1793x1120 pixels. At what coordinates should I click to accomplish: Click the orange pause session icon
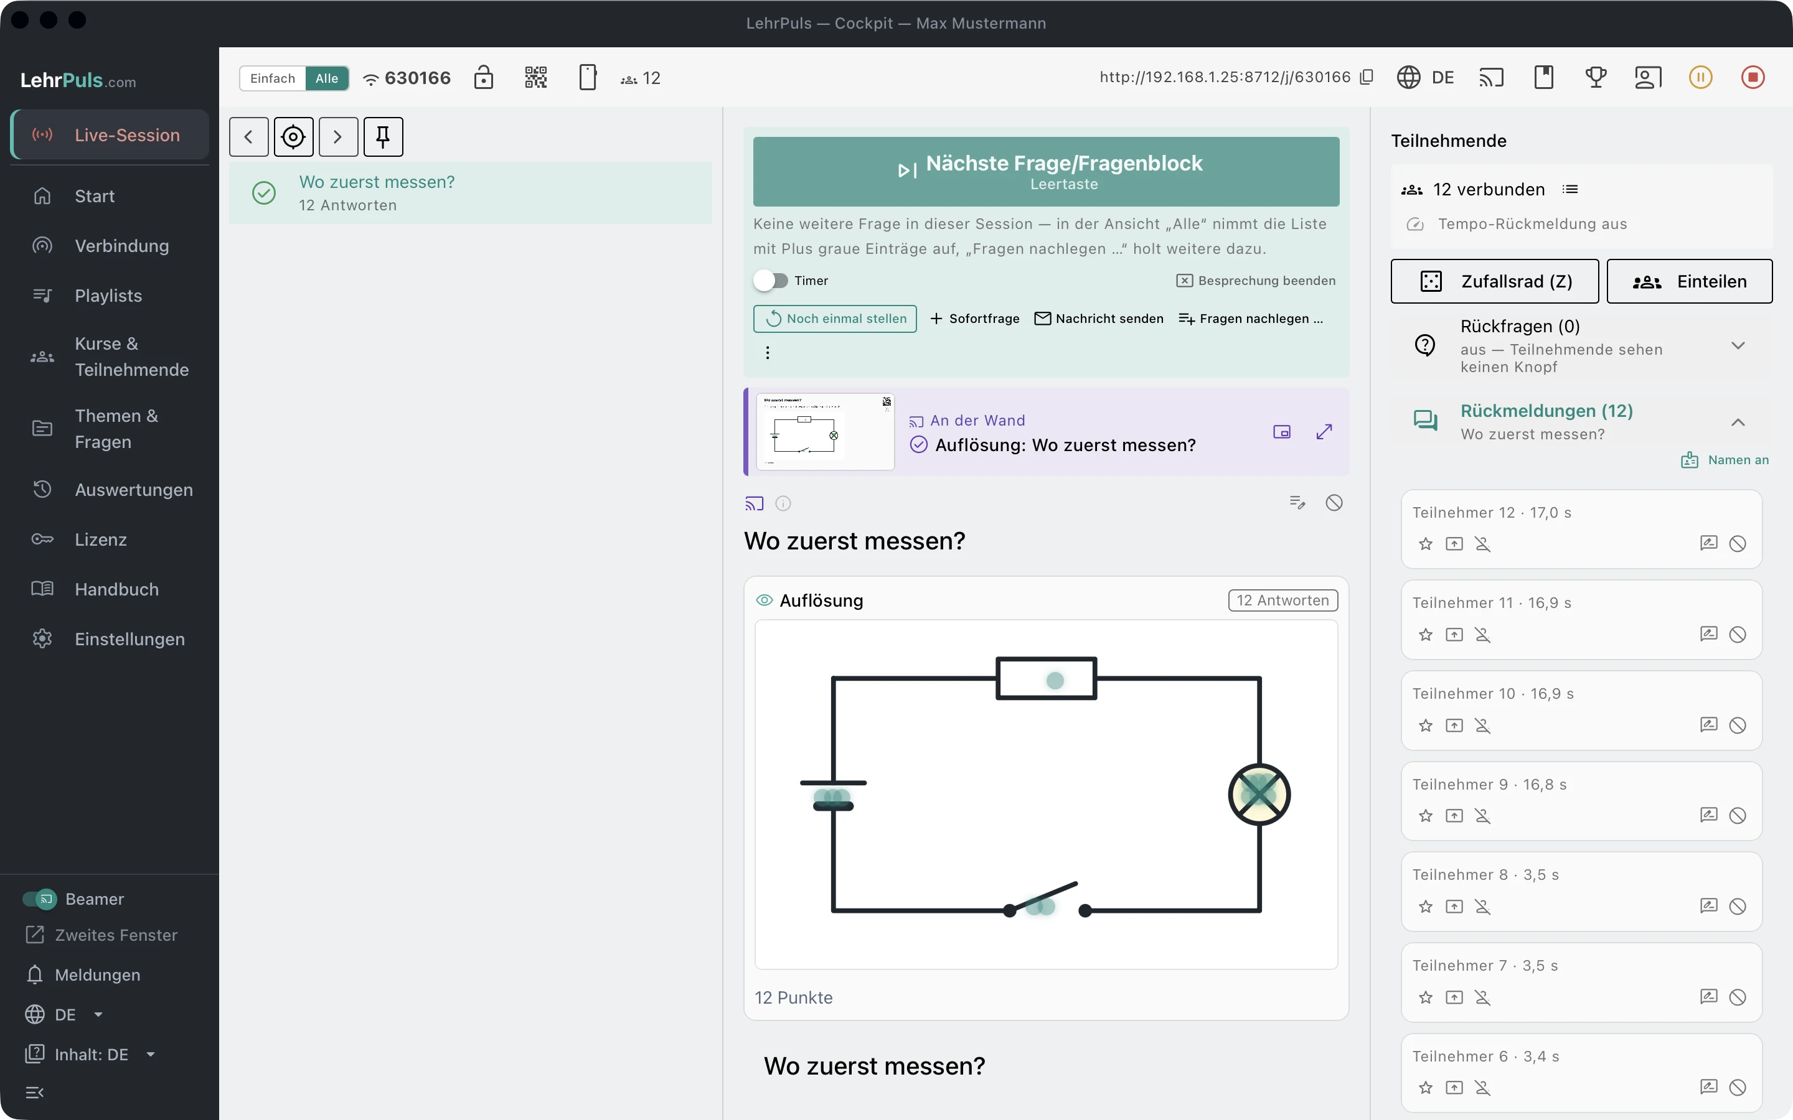pyautogui.click(x=1700, y=77)
